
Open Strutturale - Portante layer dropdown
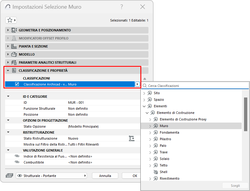point(51,176)
